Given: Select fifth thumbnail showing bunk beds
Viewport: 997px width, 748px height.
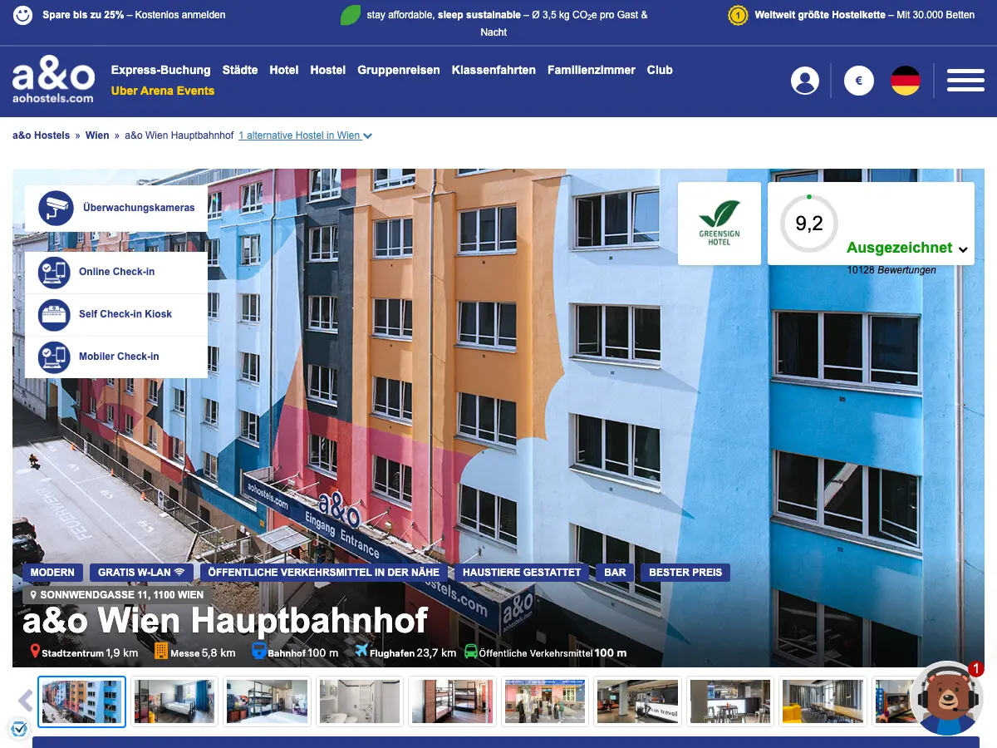Looking at the screenshot, I should click(x=451, y=701).
